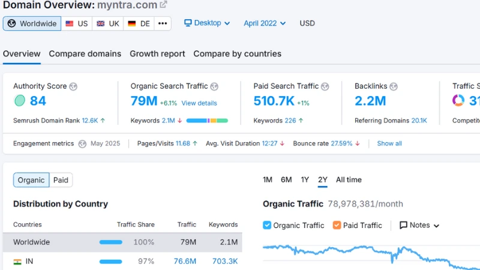Open the Compare by countries tab

237,54
